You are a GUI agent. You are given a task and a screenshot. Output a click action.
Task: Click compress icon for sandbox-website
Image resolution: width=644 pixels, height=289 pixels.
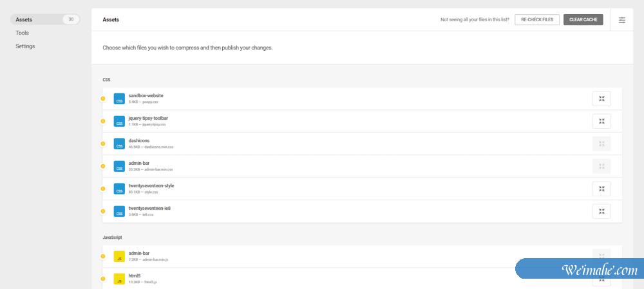click(601, 98)
